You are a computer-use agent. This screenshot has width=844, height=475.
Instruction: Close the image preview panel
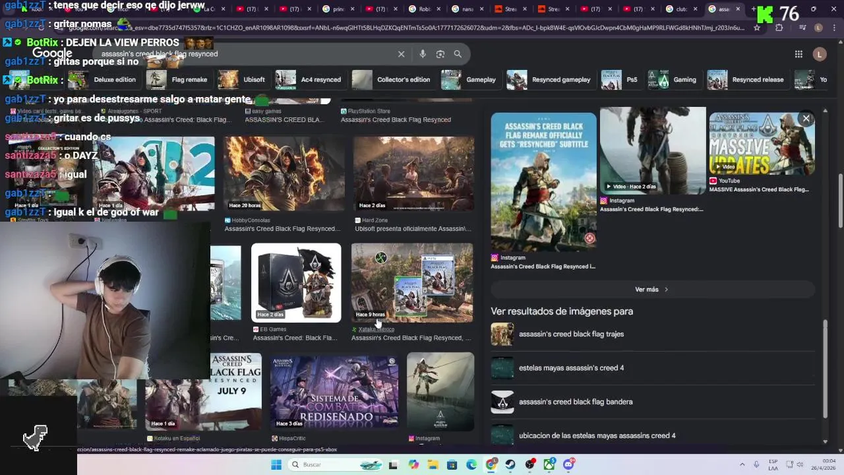(x=806, y=119)
